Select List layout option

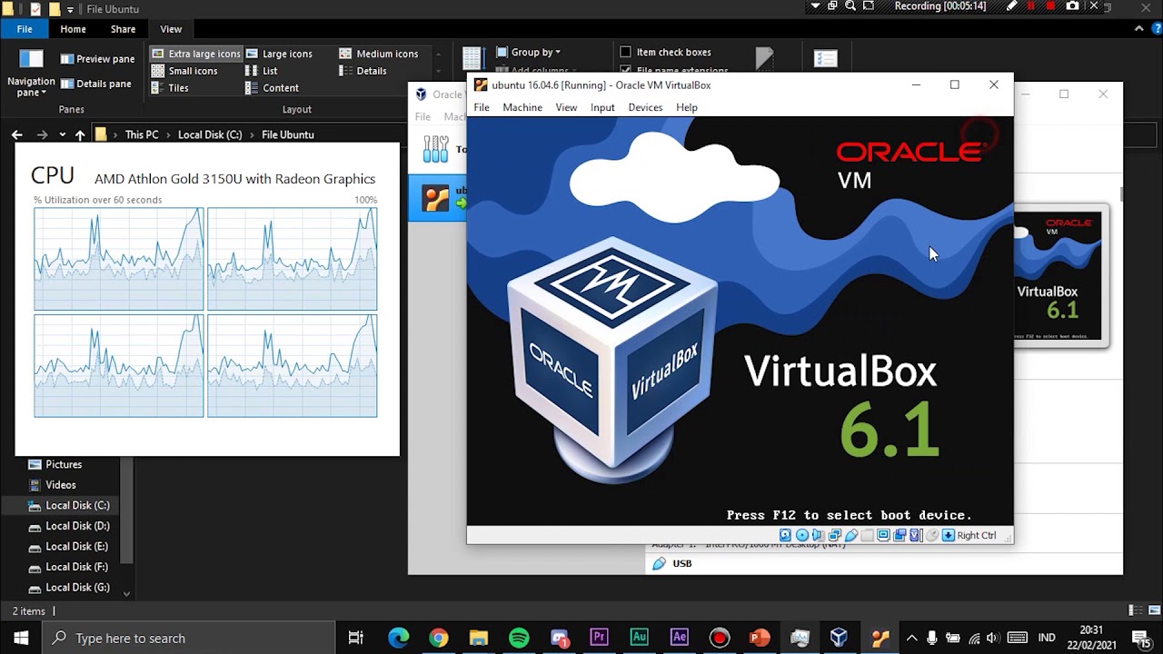262,71
